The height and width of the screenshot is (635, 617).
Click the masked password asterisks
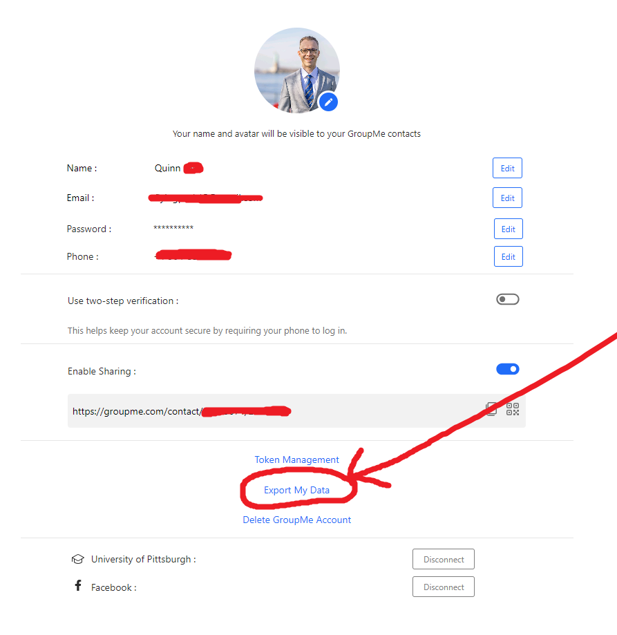tap(173, 227)
